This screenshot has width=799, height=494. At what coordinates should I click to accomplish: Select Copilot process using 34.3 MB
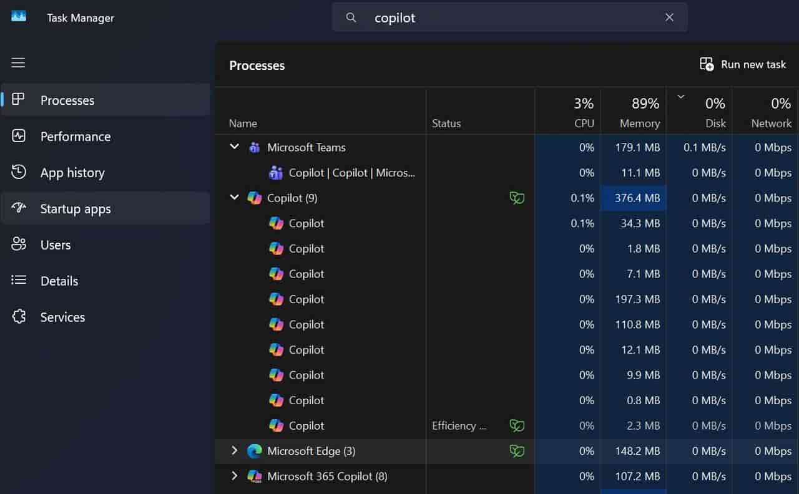507,223
